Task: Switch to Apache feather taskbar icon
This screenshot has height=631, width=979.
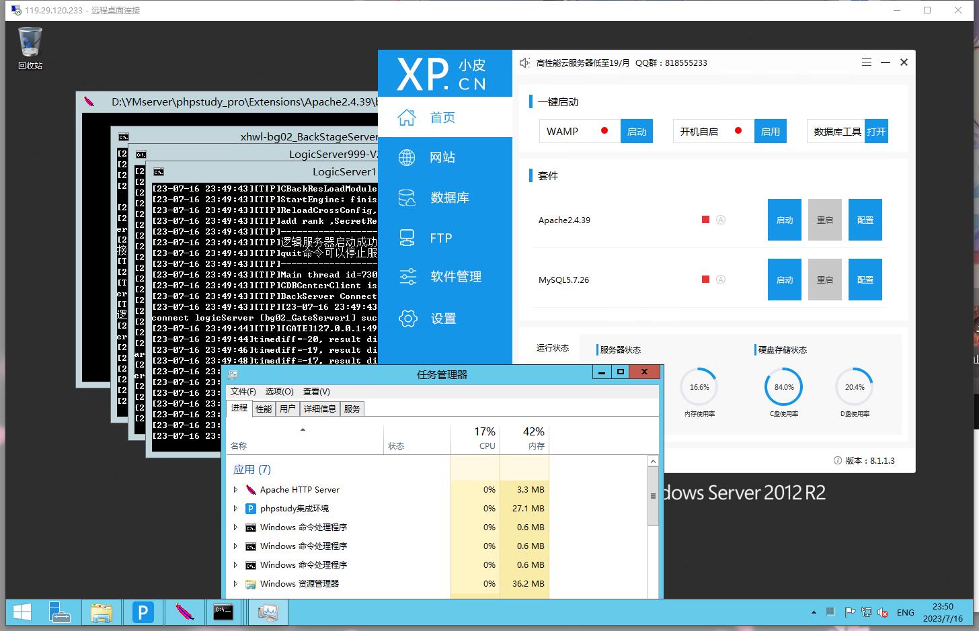Action: tap(184, 612)
